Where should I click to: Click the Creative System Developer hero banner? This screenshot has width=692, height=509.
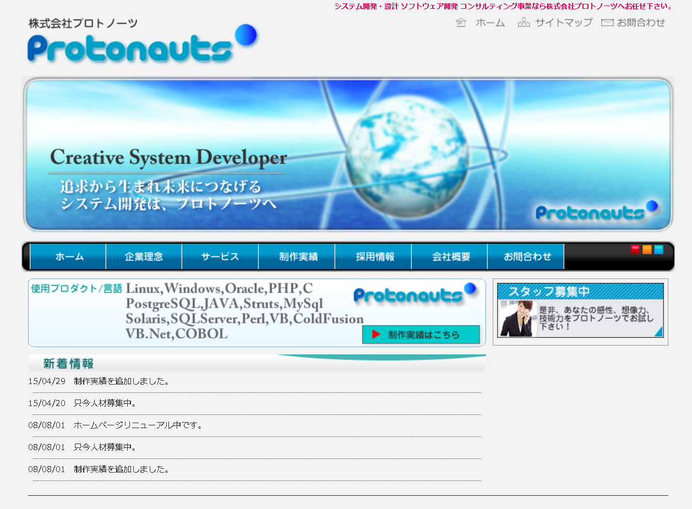(x=348, y=154)
